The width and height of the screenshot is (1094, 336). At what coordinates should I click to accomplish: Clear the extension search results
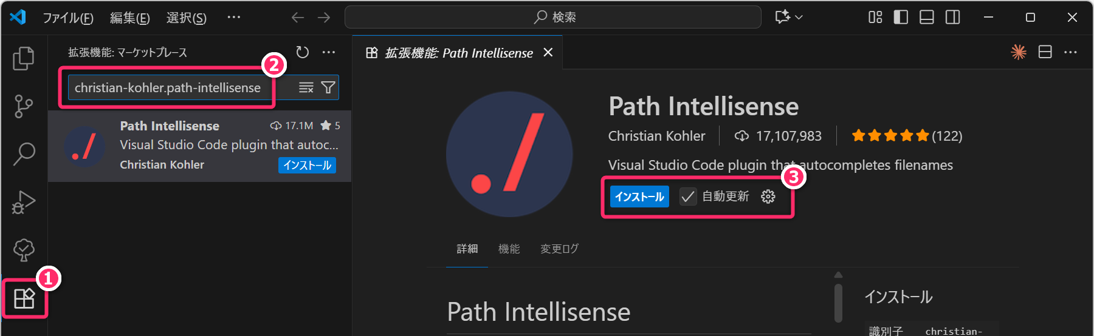click(306, 88)
